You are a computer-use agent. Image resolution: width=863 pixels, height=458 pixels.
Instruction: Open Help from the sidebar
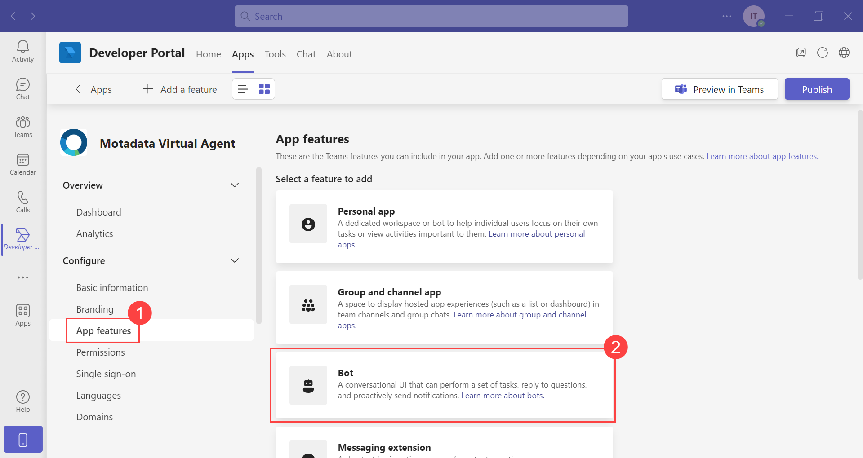point(22,400)
